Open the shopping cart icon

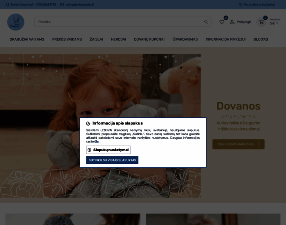pos(261,22)
